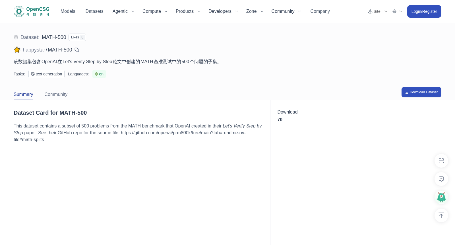455x245 pixels.
Task: Click the dataset database icon
Action: click(x=16, y=37)
